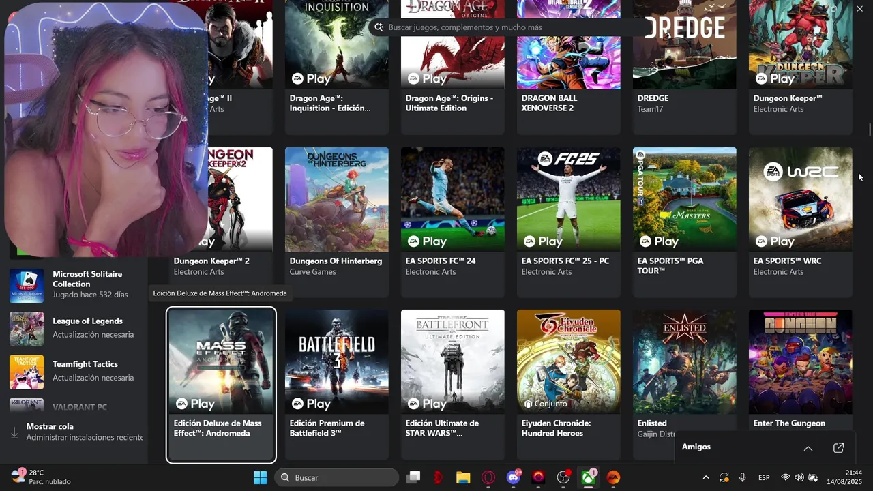Open Edición Premium de Battlefield 3 cover

pos(337,361)
